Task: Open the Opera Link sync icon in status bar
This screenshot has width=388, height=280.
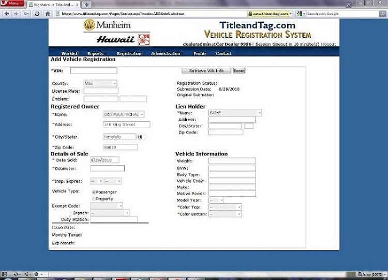Action: (16, 274)
